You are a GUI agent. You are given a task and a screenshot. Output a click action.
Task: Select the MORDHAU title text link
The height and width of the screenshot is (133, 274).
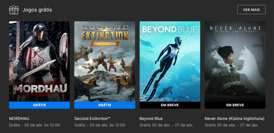tap(19, 119)
